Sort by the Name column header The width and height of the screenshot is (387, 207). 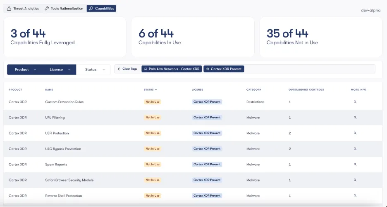click(49, 89)
